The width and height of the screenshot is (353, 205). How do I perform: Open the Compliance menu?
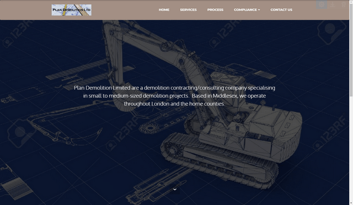pyautogui.click(x=247, y=10)
